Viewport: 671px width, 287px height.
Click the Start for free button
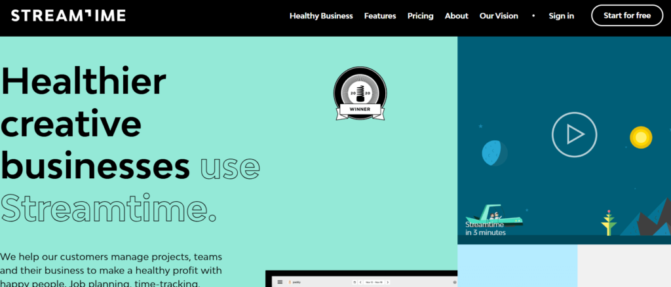627,16
